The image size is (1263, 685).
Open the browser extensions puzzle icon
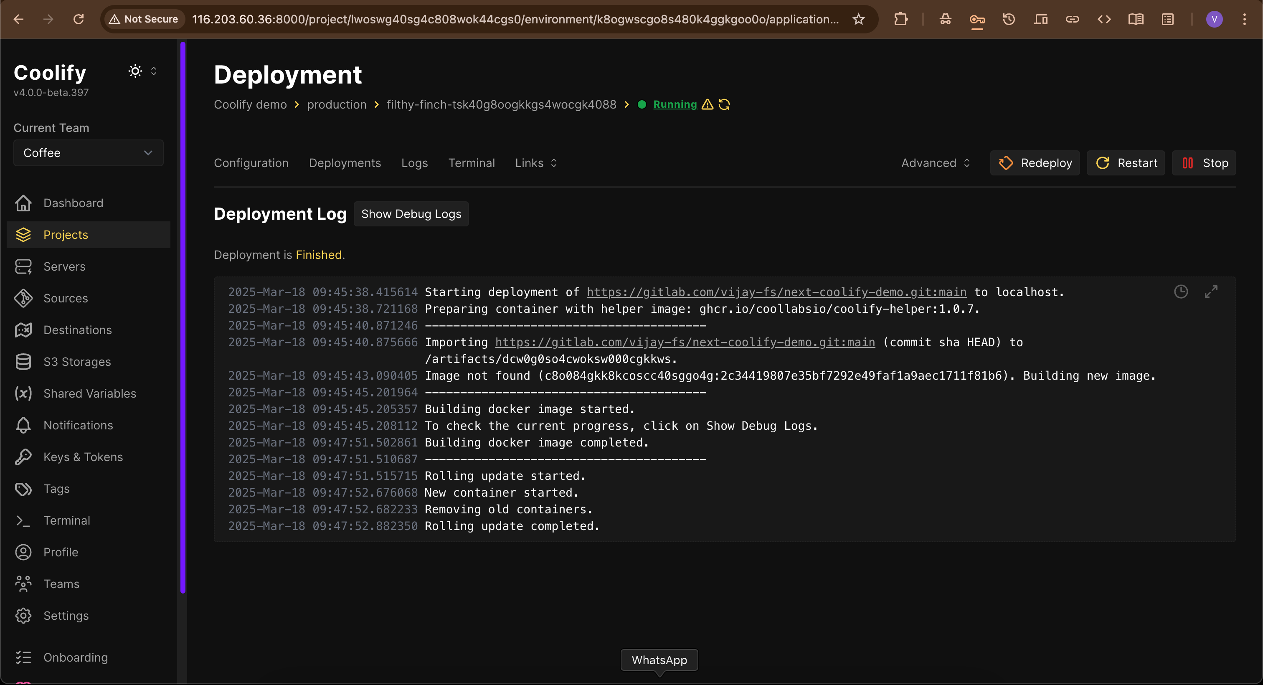[900, 19]
